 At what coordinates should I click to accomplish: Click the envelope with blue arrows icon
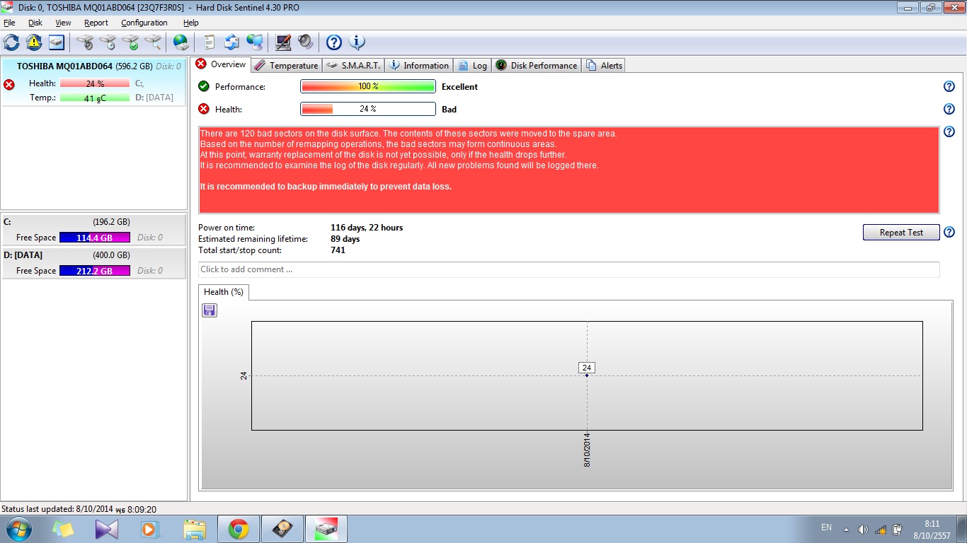pyautogui.click(x=231, y=42)
